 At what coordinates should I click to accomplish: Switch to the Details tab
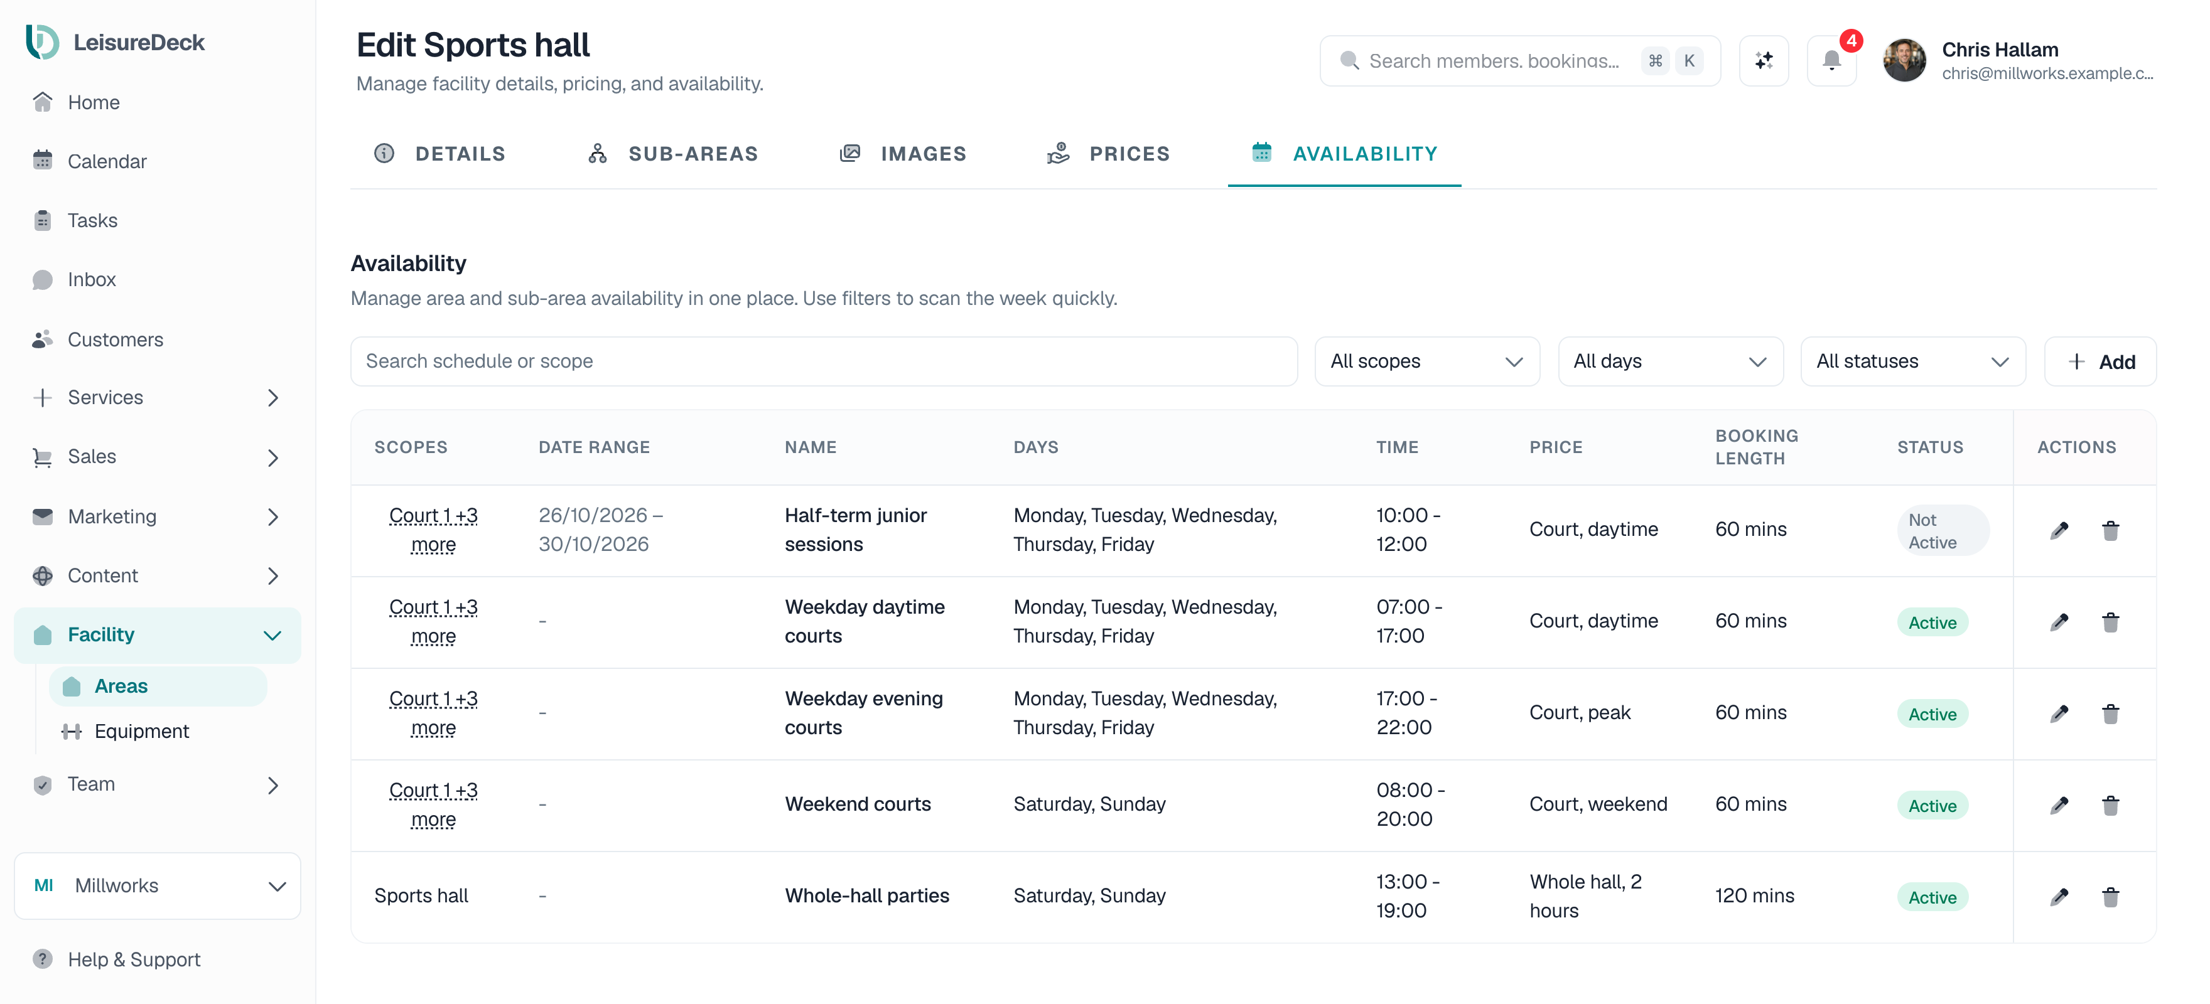440,154
